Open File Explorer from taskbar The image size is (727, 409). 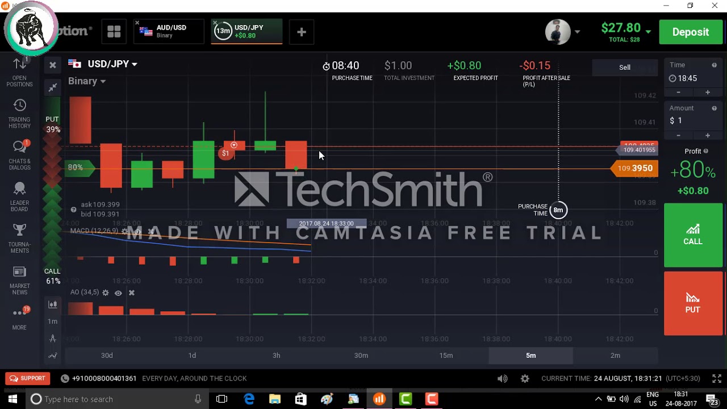tap(275, 399)
